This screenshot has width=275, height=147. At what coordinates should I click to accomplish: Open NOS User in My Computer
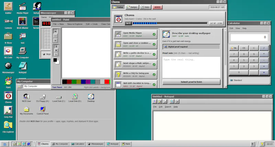coord(26,98)
